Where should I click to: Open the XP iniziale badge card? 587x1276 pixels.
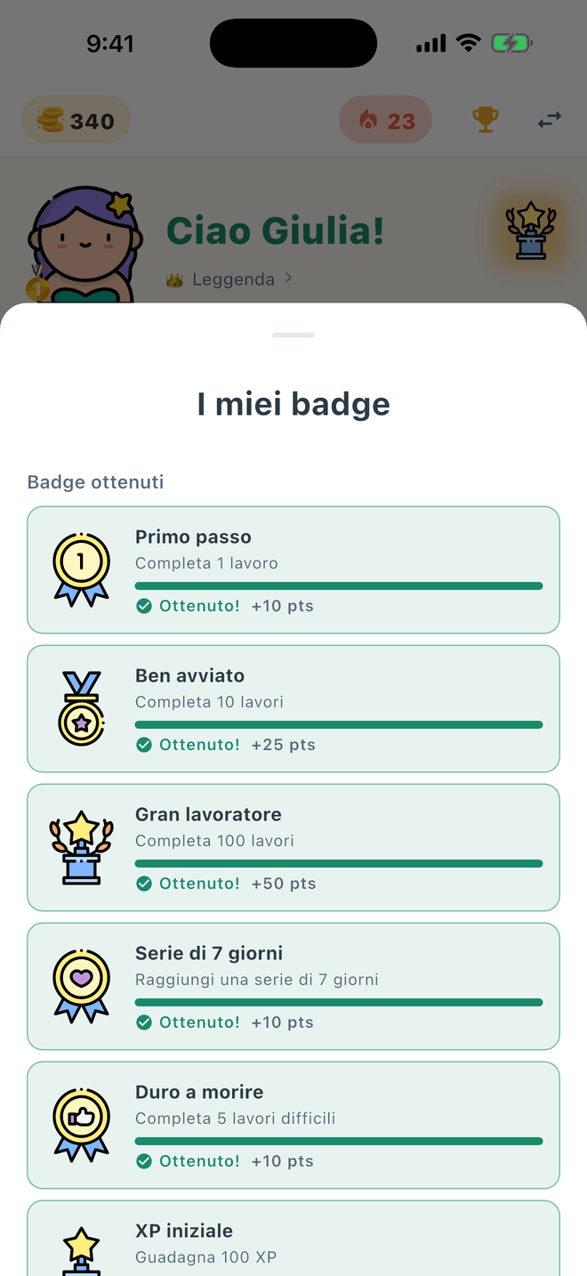(x=293, y=1238)
